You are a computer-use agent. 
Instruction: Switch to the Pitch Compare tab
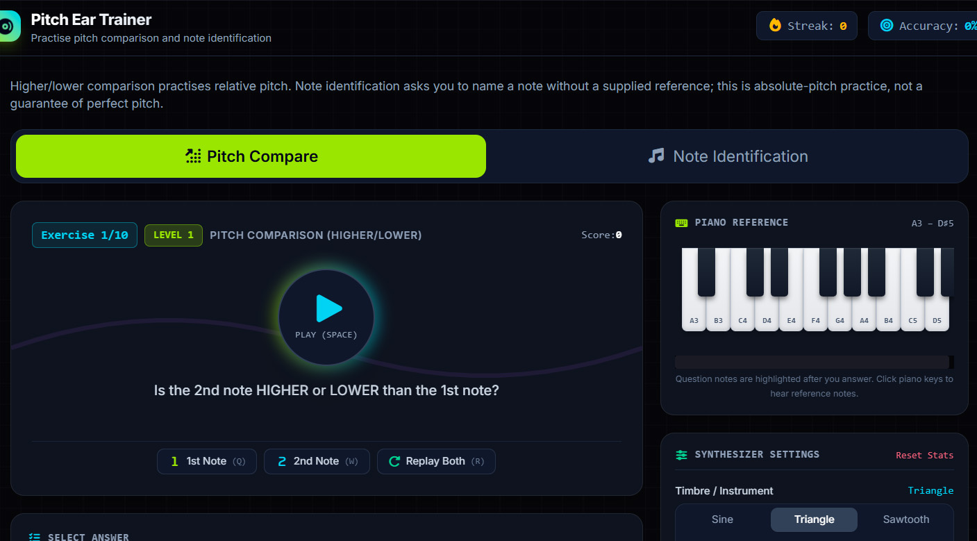pos(251,156)
